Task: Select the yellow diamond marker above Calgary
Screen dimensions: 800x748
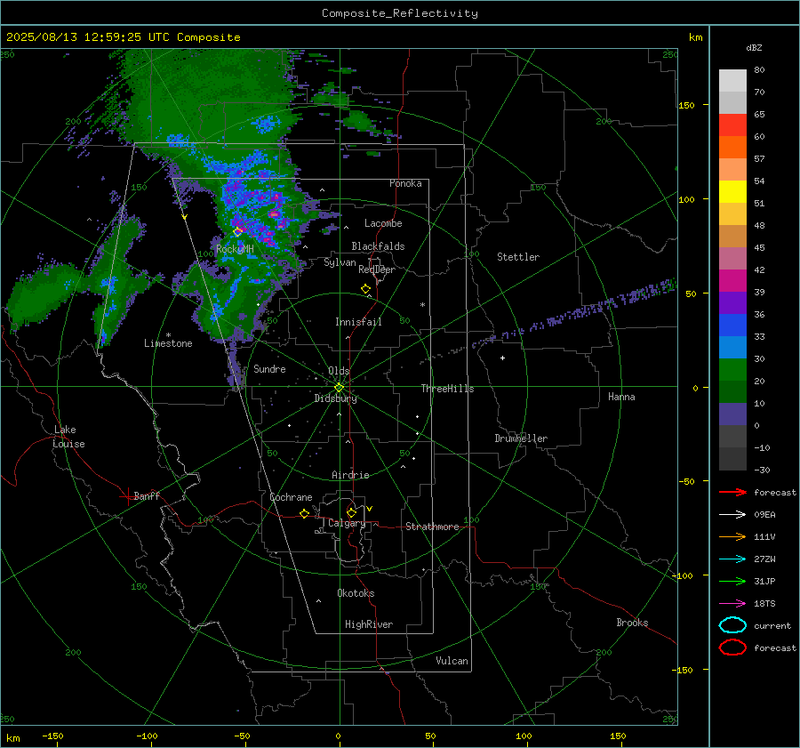Action: pyautogui.click(x=351, y=512)
